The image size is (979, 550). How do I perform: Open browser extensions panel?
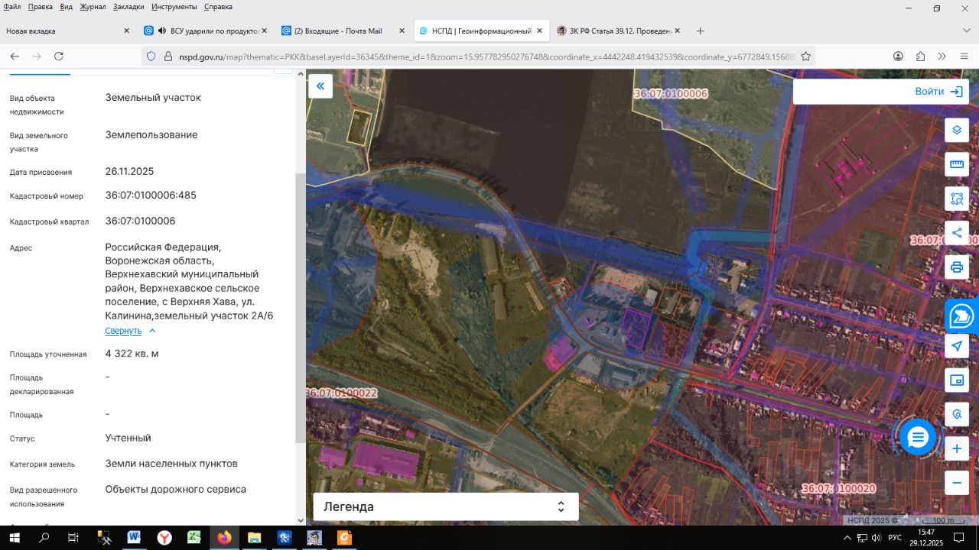tap(920, 57)
